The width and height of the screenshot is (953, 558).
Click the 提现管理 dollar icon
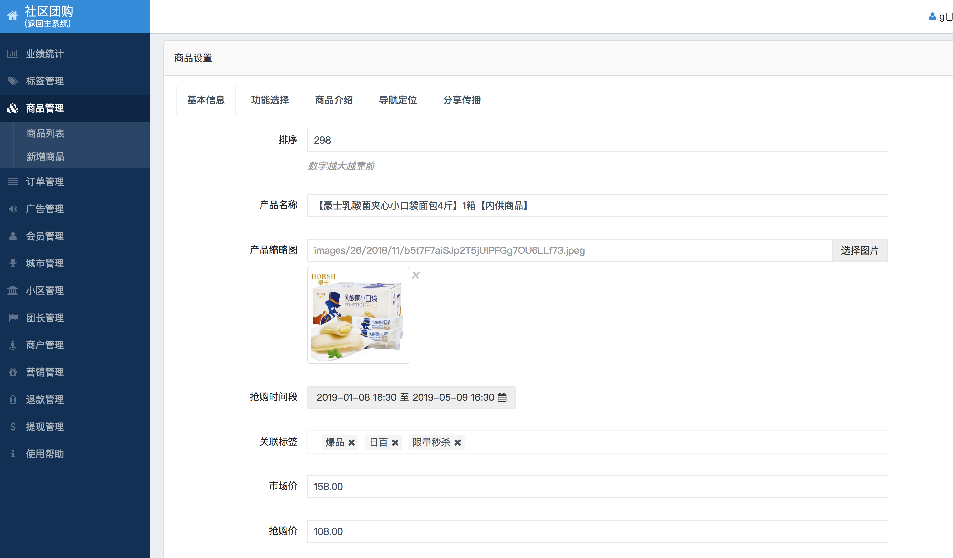pos(13,427)
